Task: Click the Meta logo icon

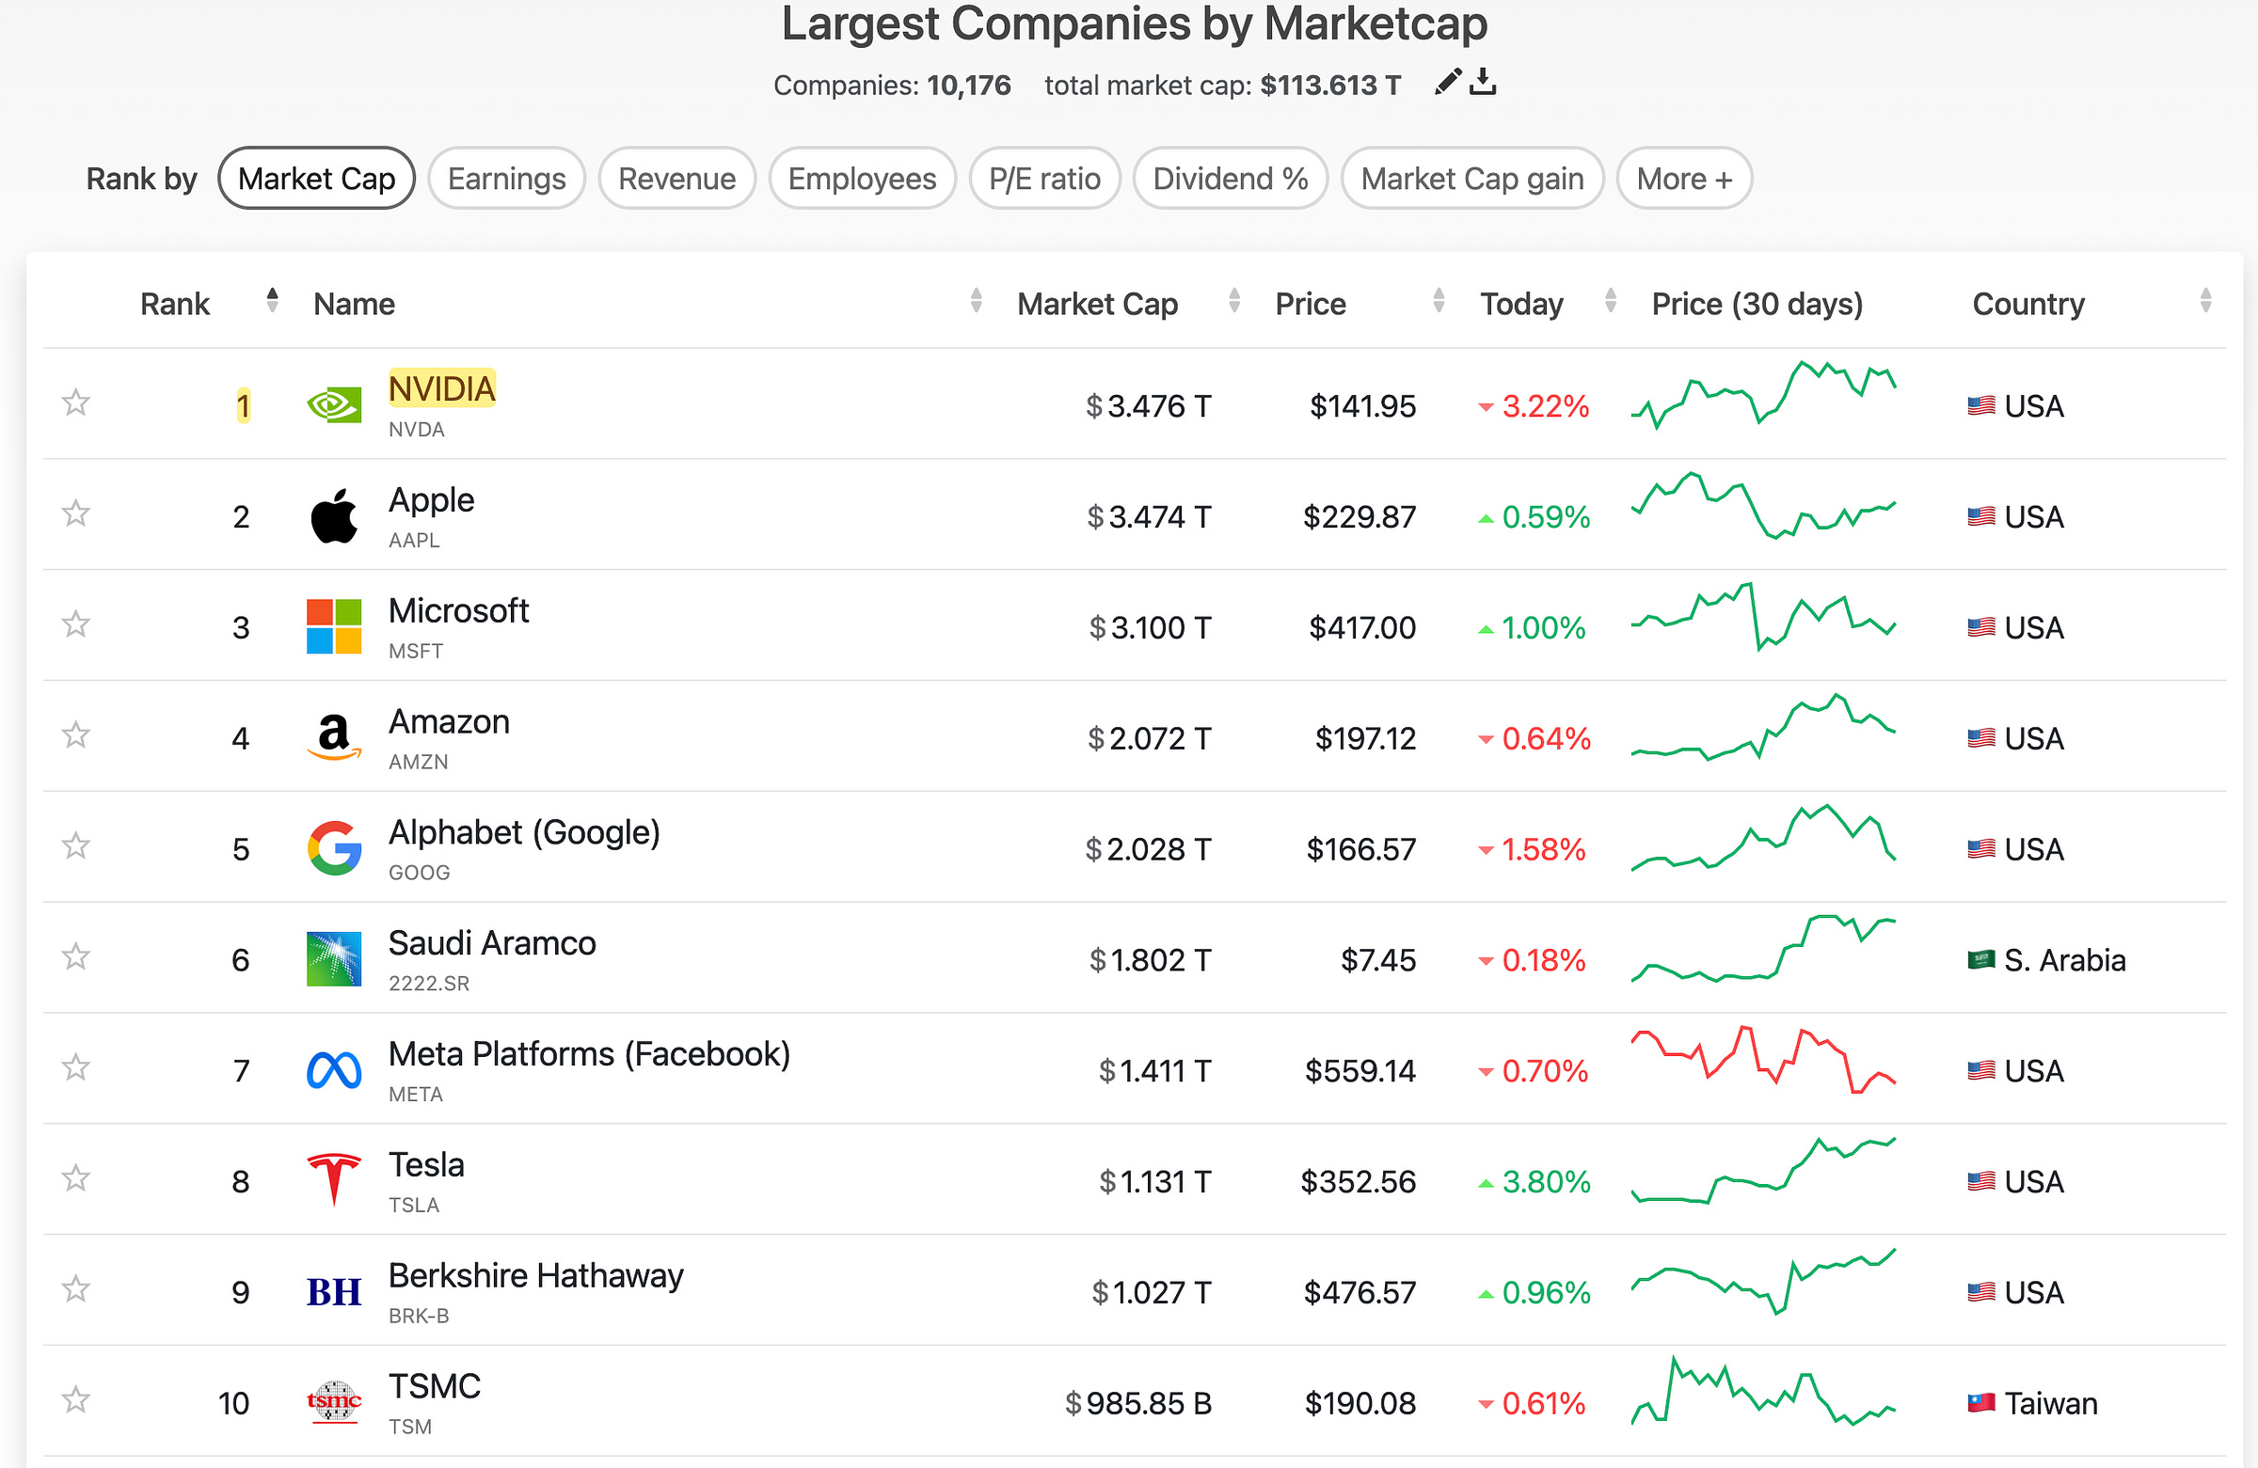Action: click(334, 1069)
